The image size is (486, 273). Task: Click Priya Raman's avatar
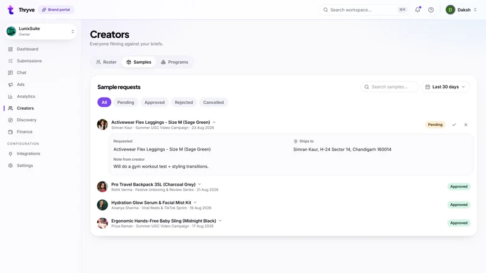(x=102, y=223)
